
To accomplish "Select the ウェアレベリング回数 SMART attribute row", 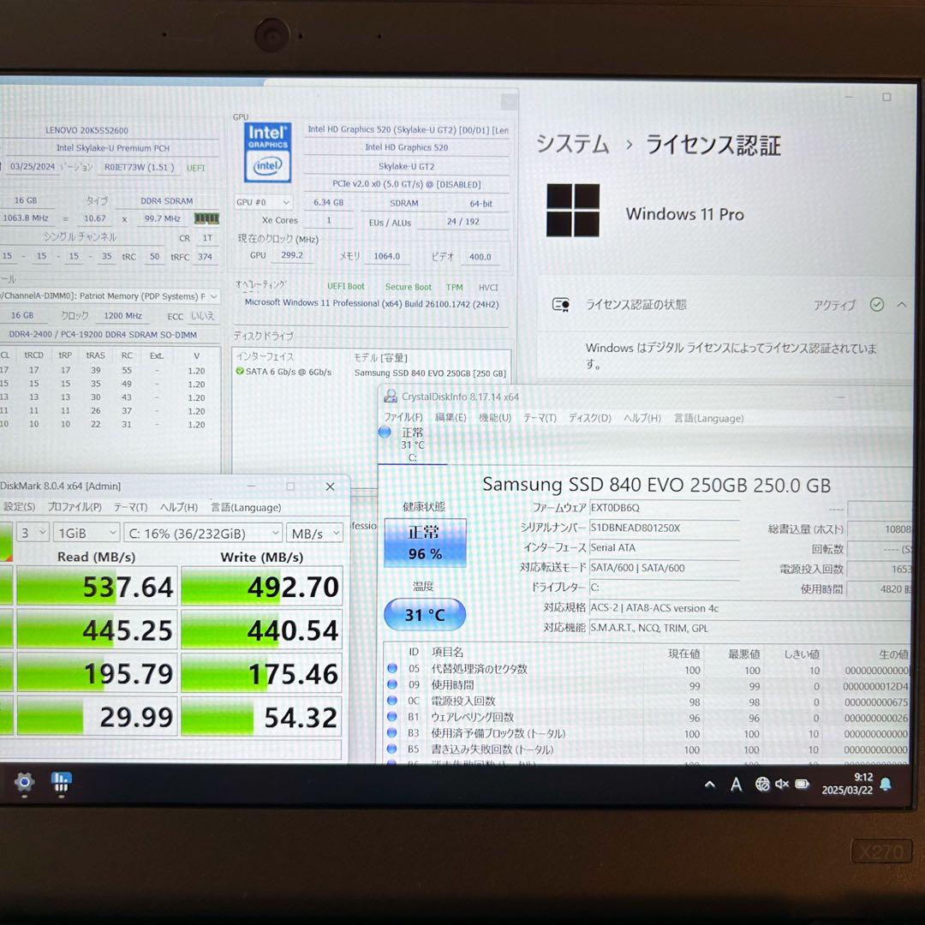I will (647, 717).
